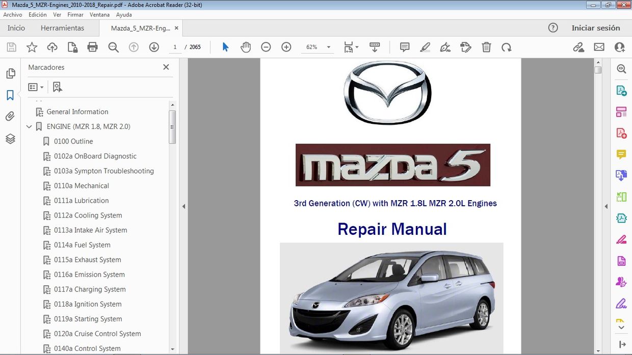The height and width of the screenshot is (355, 632).
Task: Select the Highlighter tool
Action: (425, 47)
